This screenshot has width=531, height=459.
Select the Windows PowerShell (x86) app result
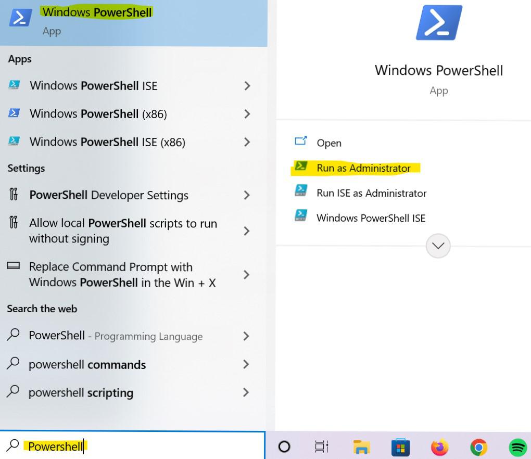click(x=133, y=114)
